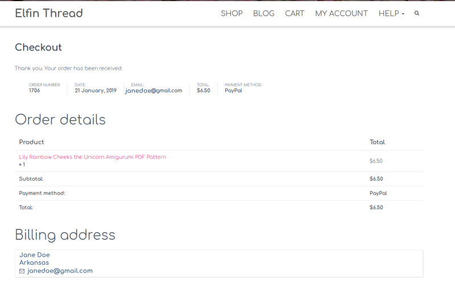Click the order received thank-you message
The width and height of the screenshot is (455, 288).
(69, 68)
